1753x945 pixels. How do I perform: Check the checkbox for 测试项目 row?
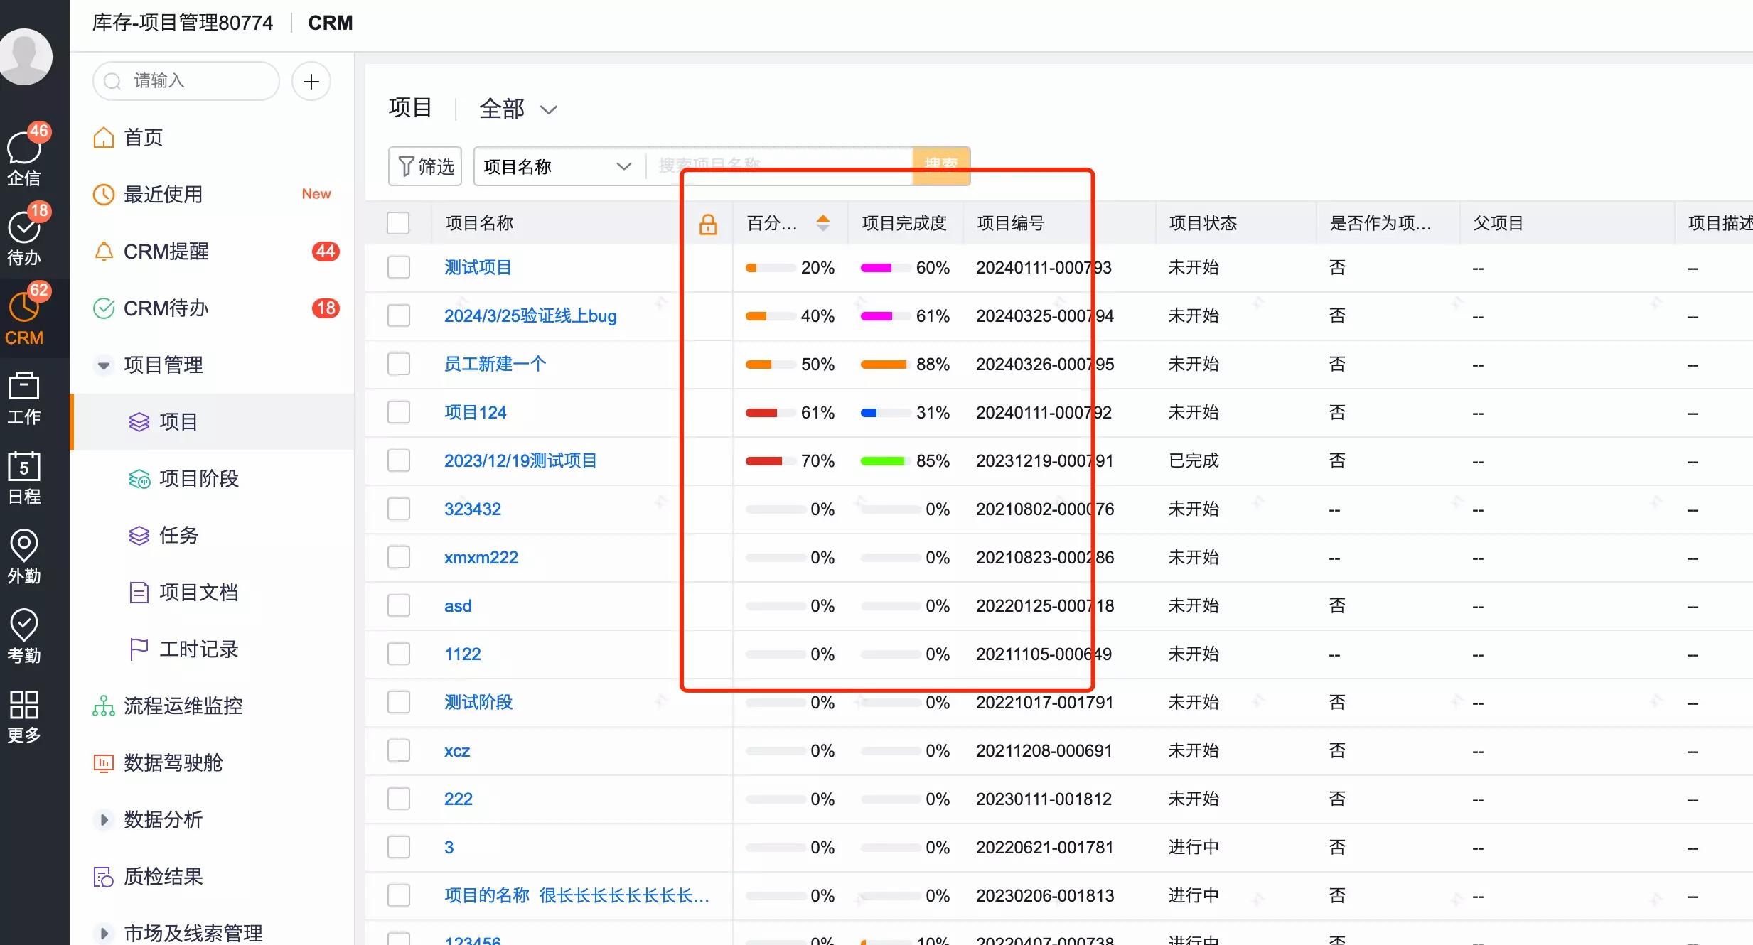tap(399, 267)
